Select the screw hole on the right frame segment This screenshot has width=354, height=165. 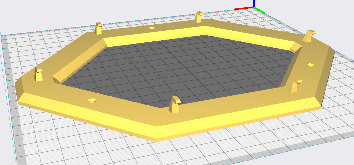point(311,65)
